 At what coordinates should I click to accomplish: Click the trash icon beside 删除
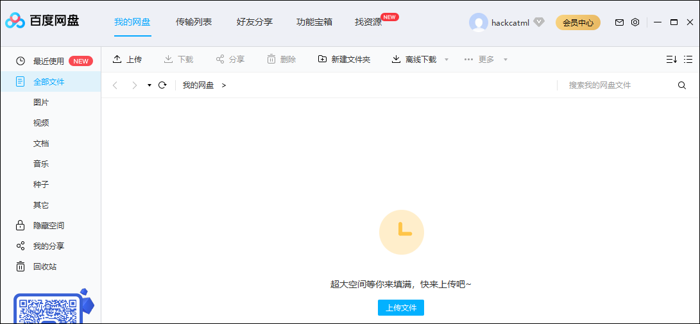[x=271, y=59]
